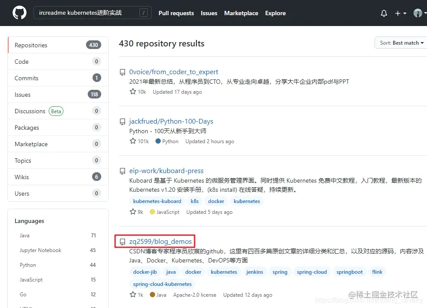Open zq2599/blog_demos repository
Screen dimensions: 427x308
click(160, 241)
